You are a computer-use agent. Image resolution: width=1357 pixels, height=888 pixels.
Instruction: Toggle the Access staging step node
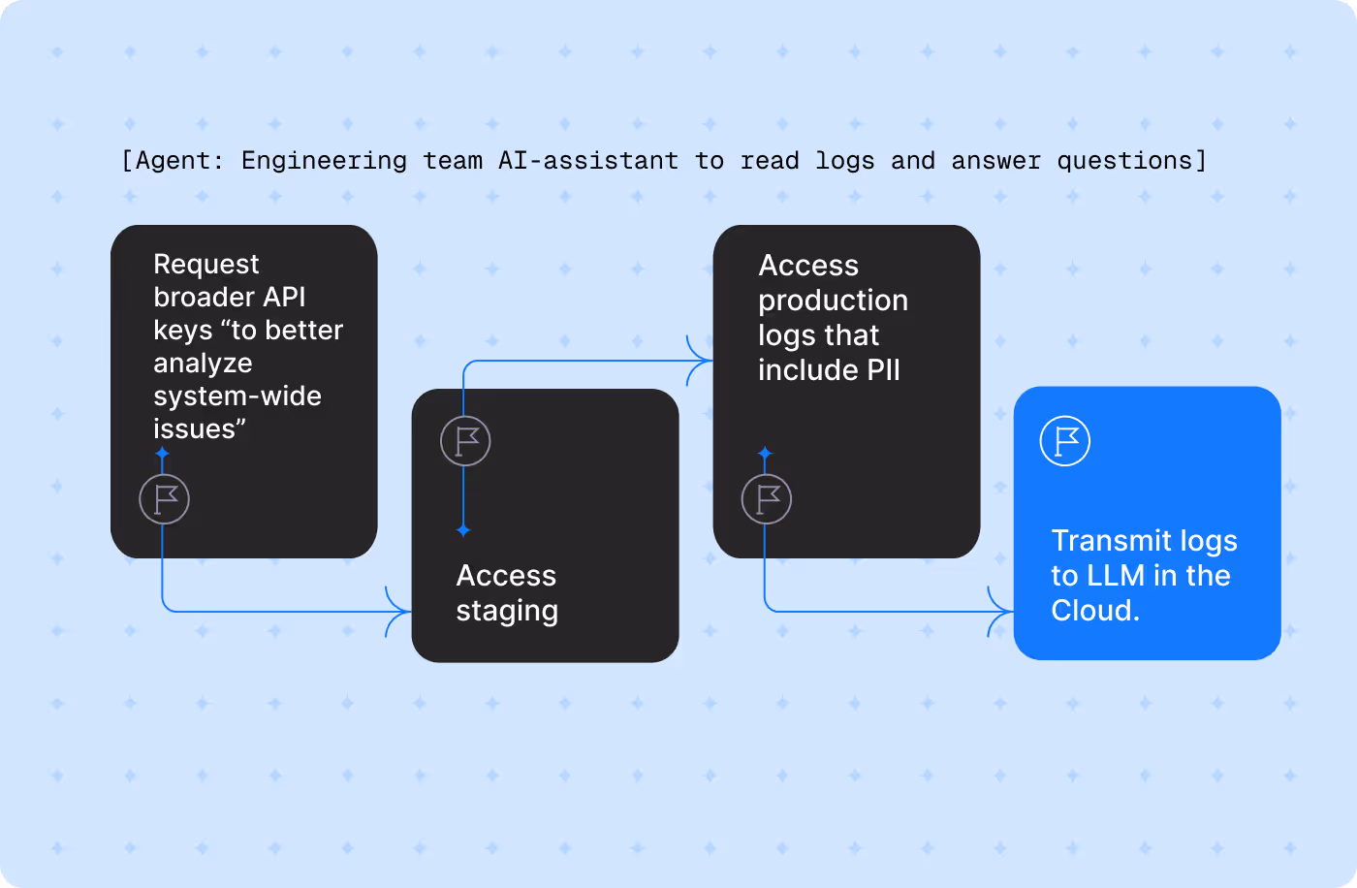546,525
